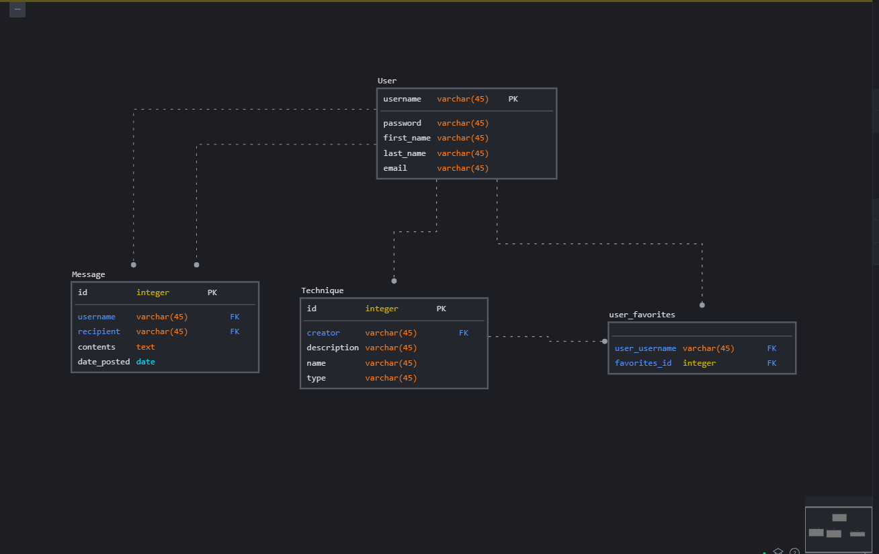Click the varchar(45) type of password column

point(463,123)
